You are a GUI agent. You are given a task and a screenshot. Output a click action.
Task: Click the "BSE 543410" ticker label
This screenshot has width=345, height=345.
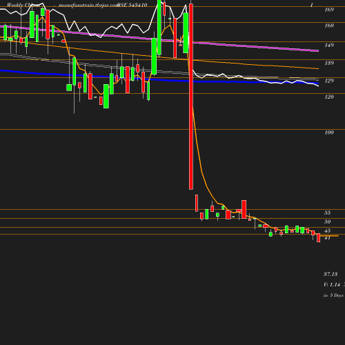(132, 5)
